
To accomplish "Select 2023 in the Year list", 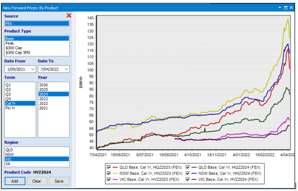I will click(54, 99).
